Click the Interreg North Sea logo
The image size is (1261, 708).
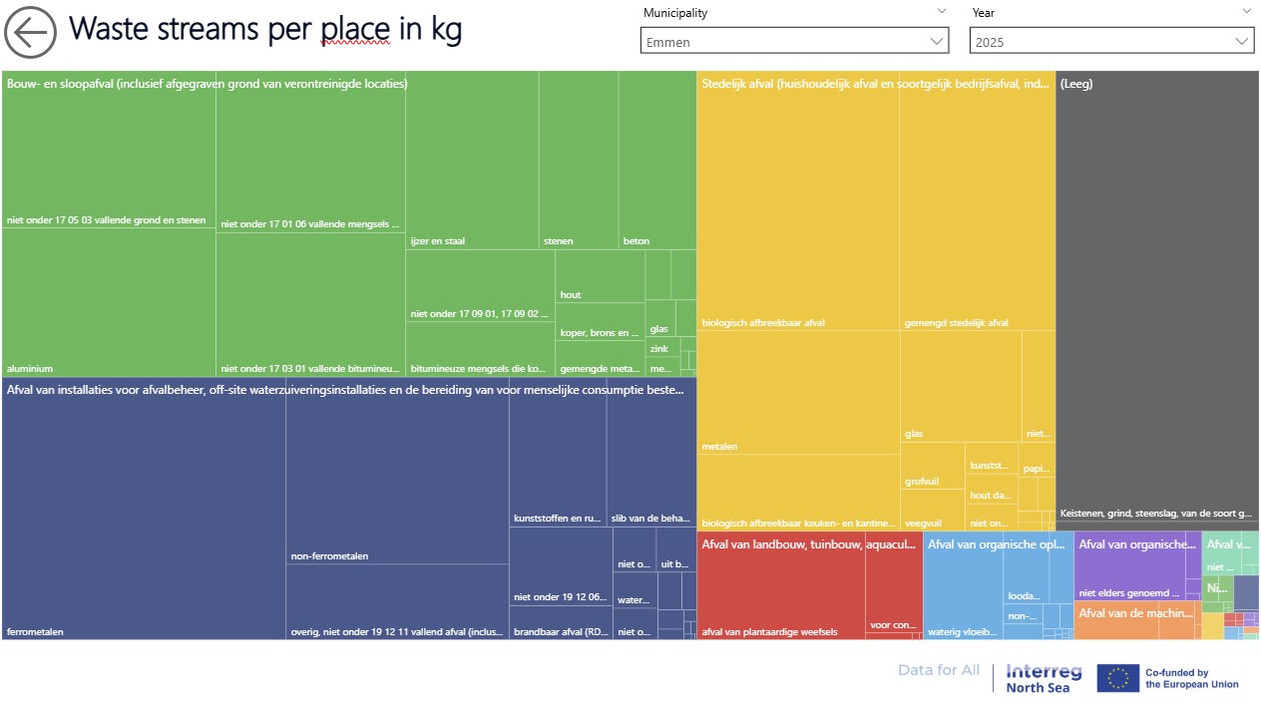coord(1038,678)
